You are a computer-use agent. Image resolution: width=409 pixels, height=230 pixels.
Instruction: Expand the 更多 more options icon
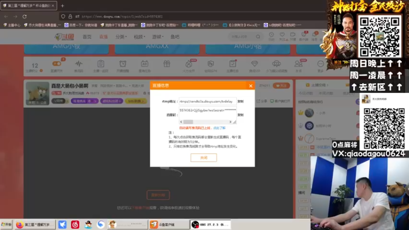pos(321,64)
